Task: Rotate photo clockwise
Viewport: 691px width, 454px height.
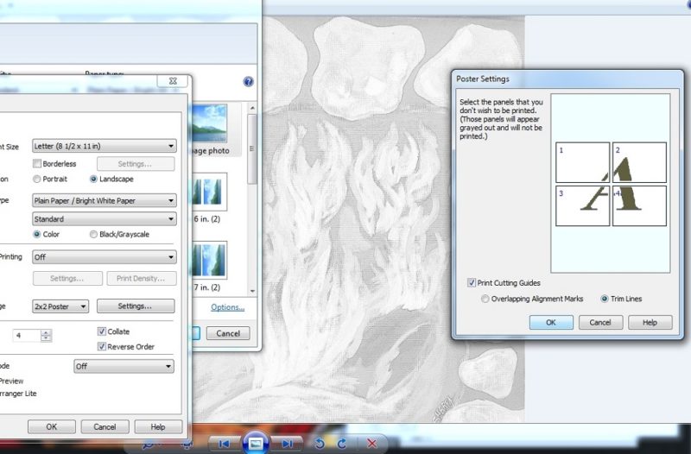Action: (x=341, y=443)
